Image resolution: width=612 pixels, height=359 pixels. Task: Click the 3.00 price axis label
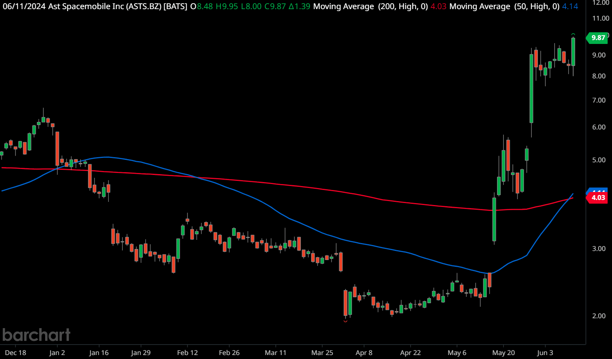(x=599, y=249)
